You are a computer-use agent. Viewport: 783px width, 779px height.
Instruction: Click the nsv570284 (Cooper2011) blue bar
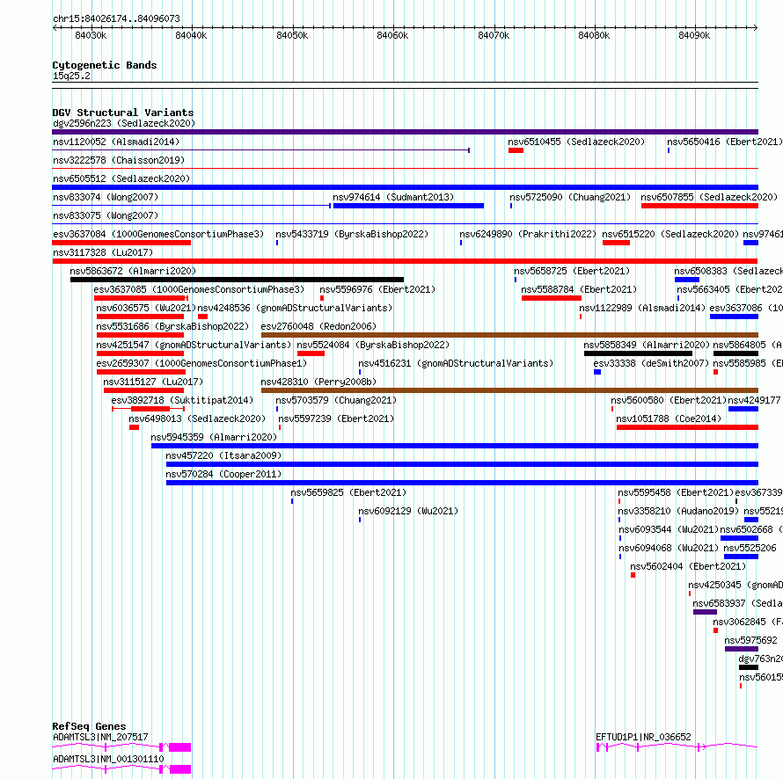click(463, 483)
